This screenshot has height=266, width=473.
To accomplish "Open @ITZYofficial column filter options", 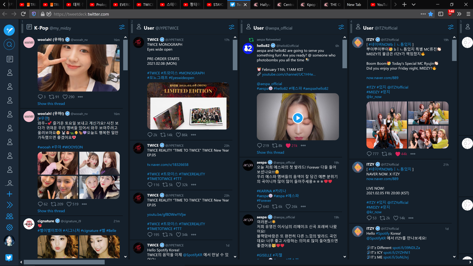I will (451, 27).
